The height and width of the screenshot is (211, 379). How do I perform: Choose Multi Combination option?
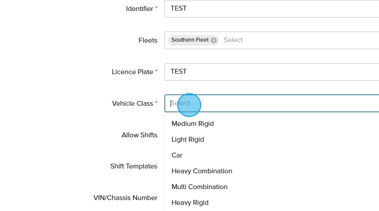200,187
